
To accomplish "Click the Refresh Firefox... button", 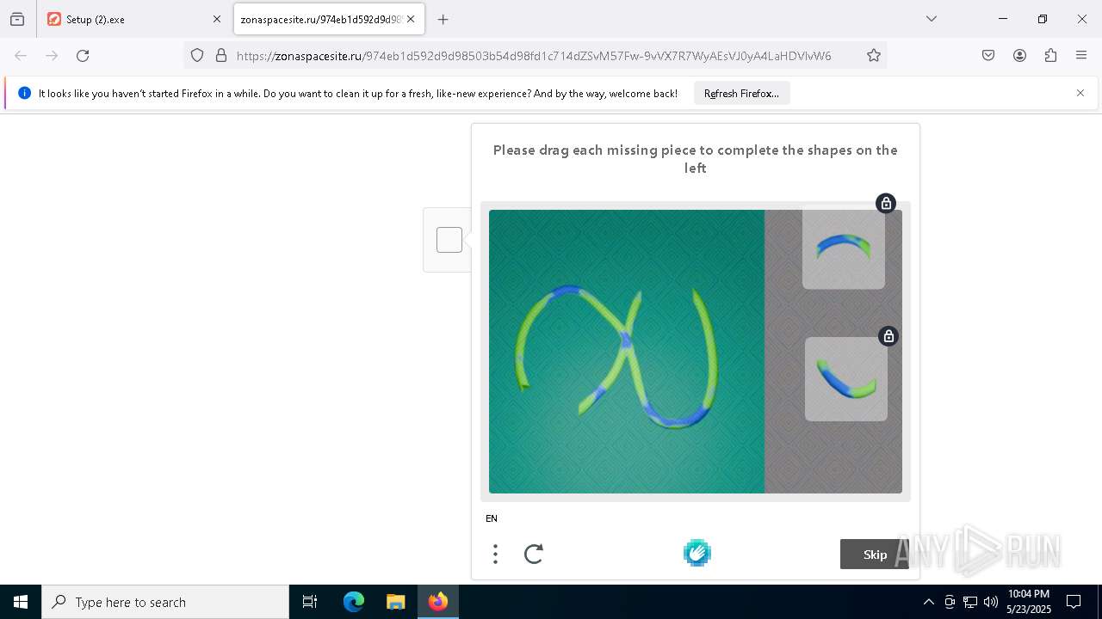I will (741, 94).
